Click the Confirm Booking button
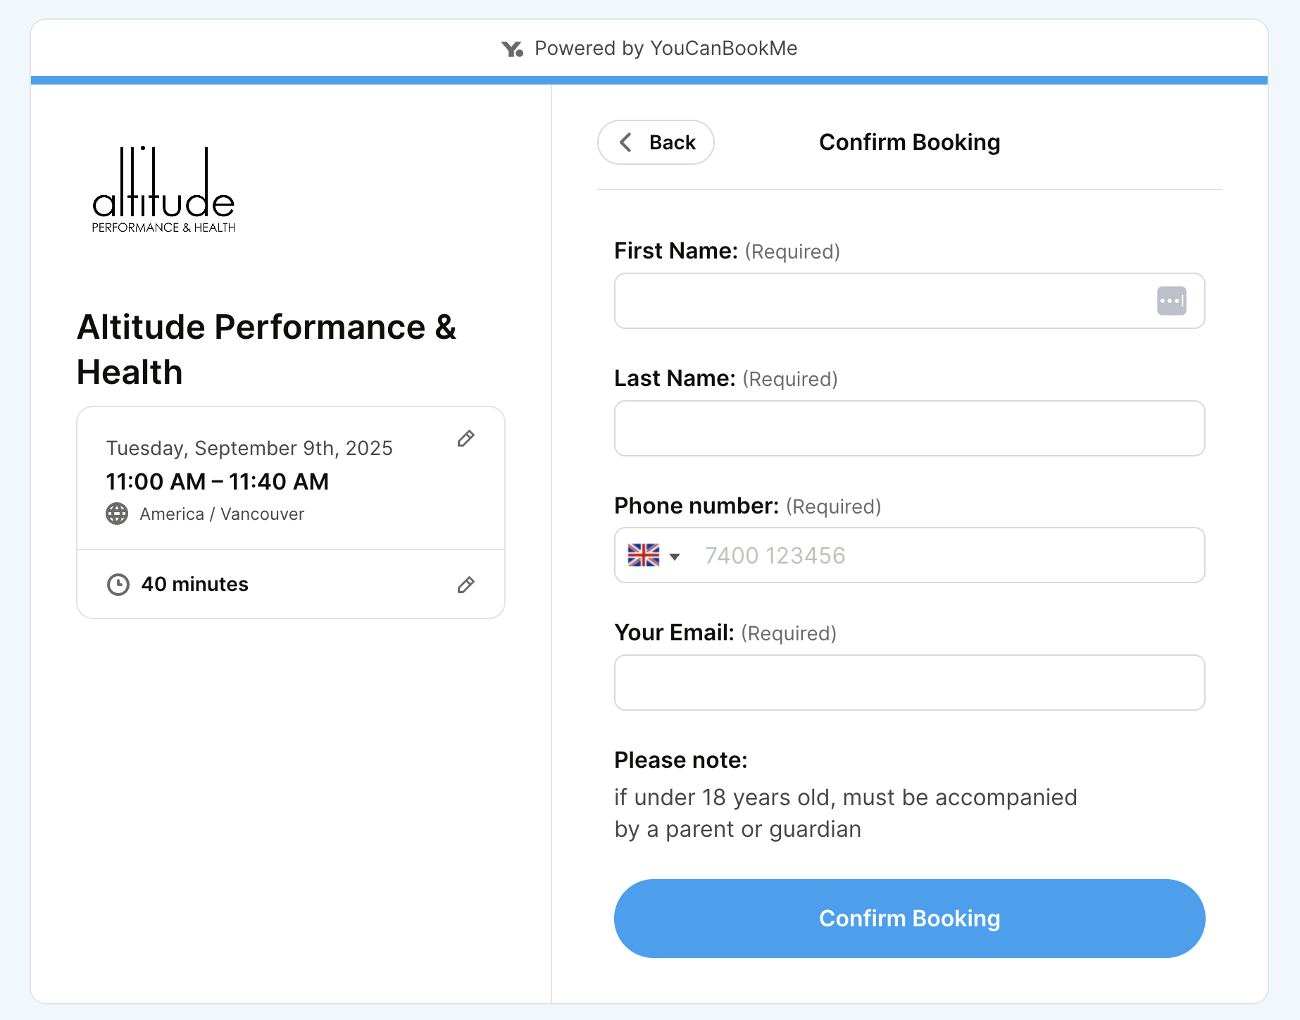 click(x=909, y=918)
